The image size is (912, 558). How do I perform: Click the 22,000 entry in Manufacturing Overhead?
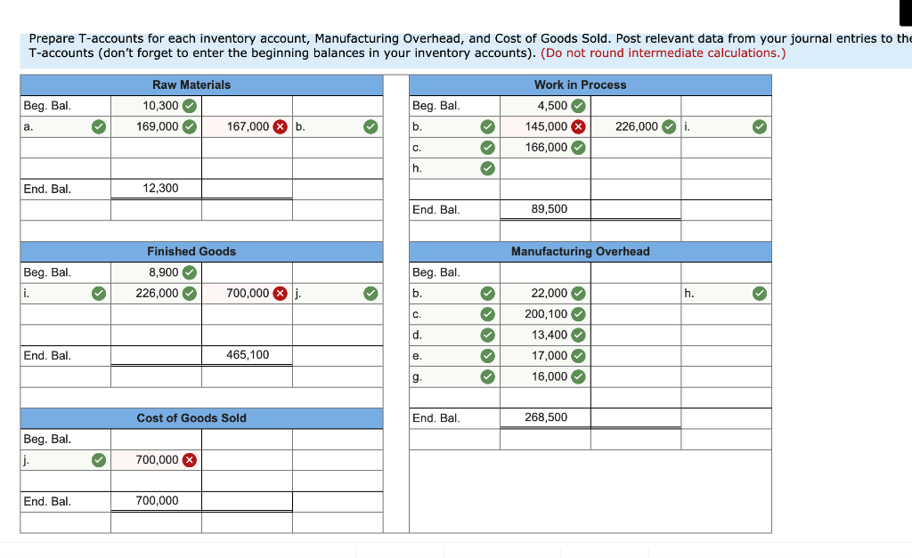pyautogui.click(x=549, y=294)
